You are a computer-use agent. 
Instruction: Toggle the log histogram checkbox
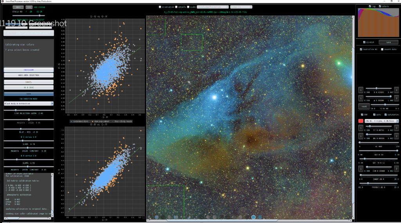tap(370, 6)
